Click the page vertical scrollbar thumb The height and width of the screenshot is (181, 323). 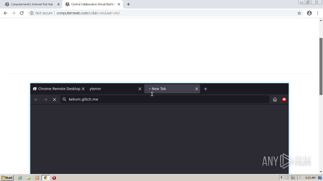321,66
